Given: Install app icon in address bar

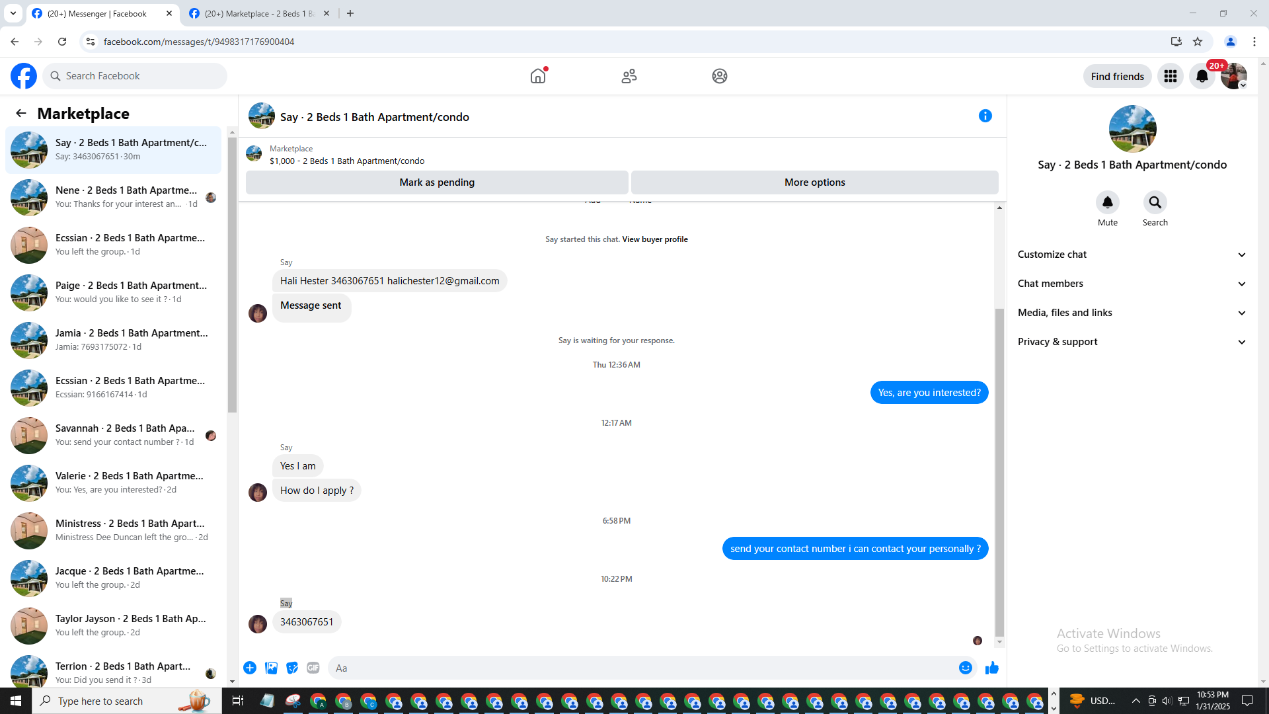Looking at the screenshot, I should (x=1176, y=42).
